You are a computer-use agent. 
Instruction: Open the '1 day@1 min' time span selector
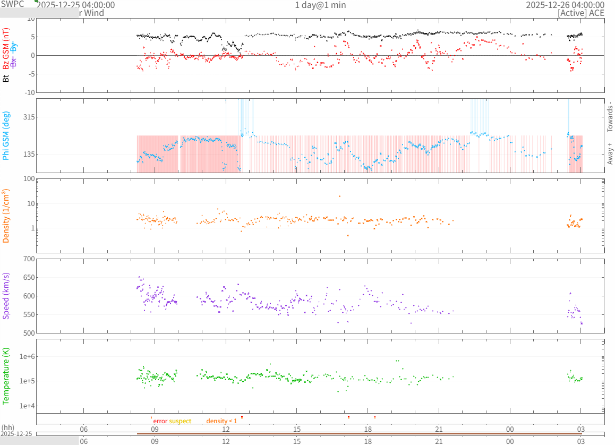tap(320, 5)
